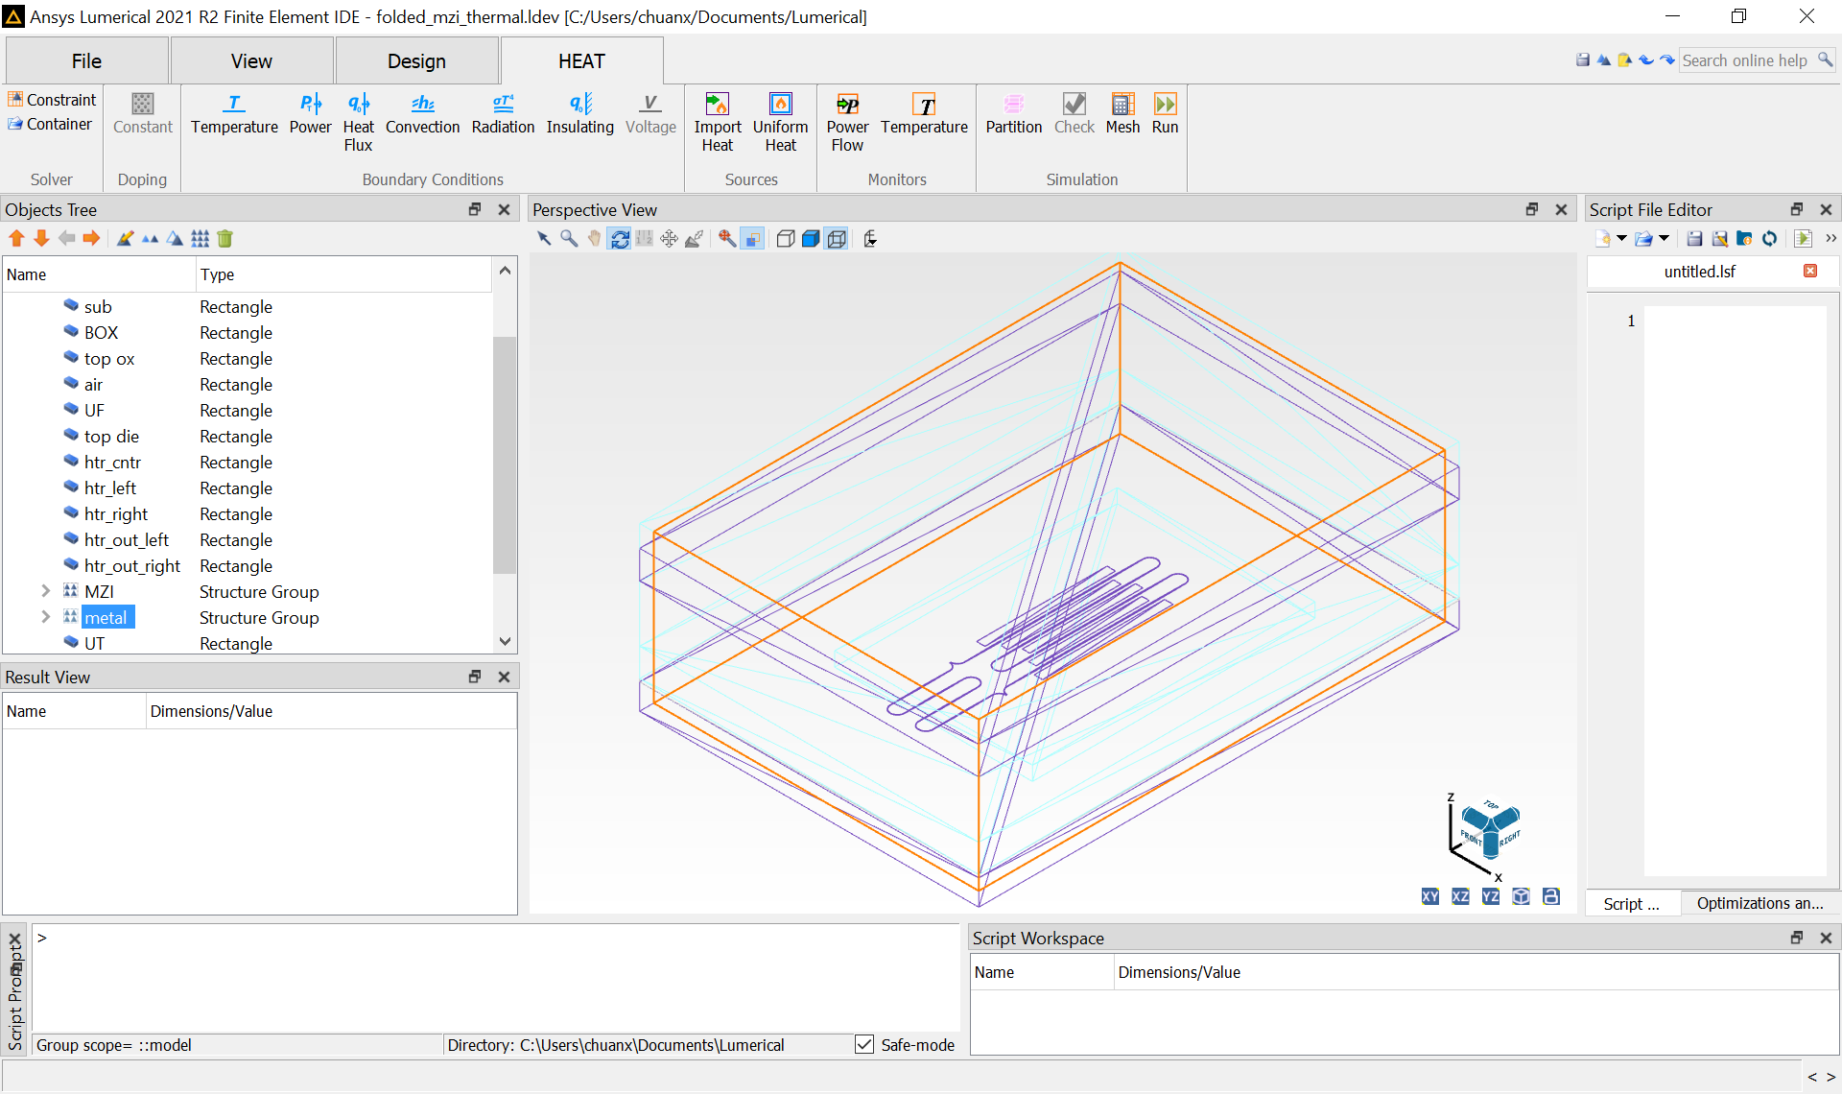Add a Heat Flux boundary condition
The width and height of the screenshot is (1842, 1094).
pos(358,123)
